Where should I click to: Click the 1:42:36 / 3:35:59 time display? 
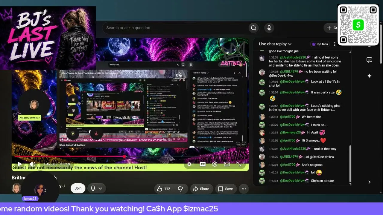point(57,164)
